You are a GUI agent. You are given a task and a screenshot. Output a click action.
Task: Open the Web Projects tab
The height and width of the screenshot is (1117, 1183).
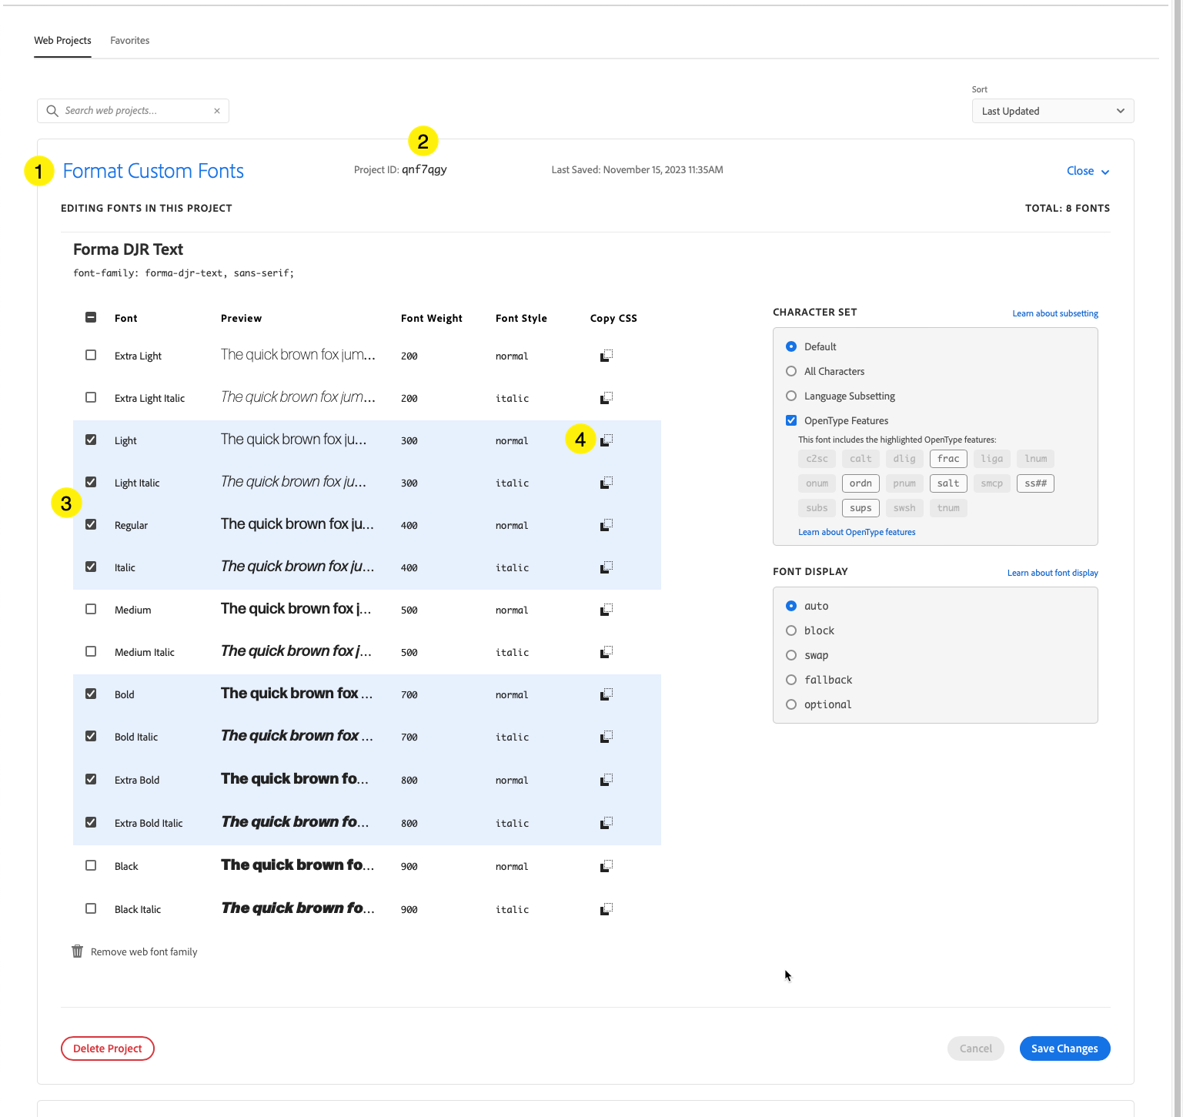[x=62, y=41]
